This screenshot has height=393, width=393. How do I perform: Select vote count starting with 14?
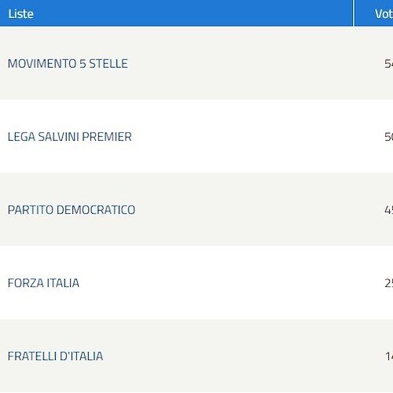389,356
